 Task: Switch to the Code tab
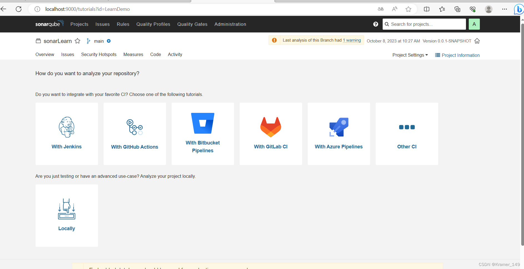coord(156,54)
